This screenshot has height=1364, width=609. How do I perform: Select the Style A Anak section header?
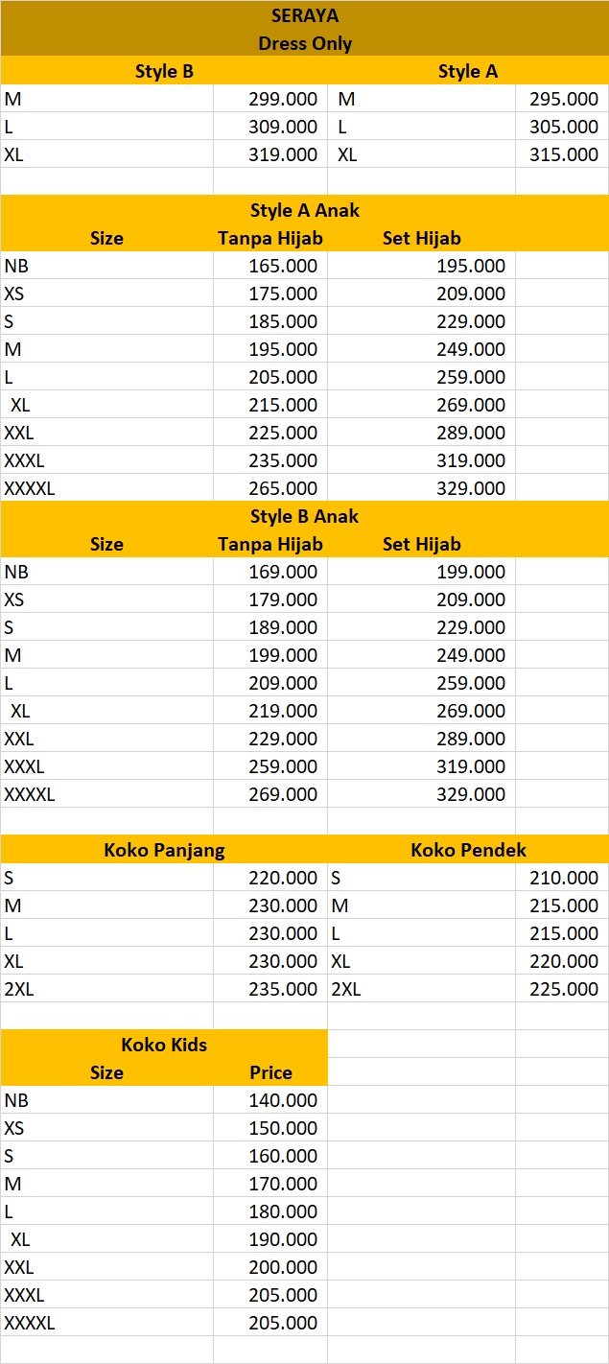tap(304, 210)
